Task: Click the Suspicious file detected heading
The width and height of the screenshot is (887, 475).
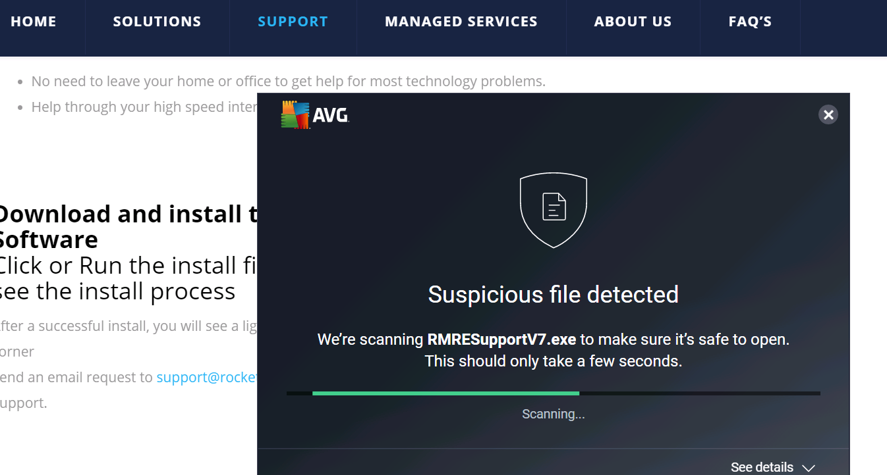Action: (554, 294)
